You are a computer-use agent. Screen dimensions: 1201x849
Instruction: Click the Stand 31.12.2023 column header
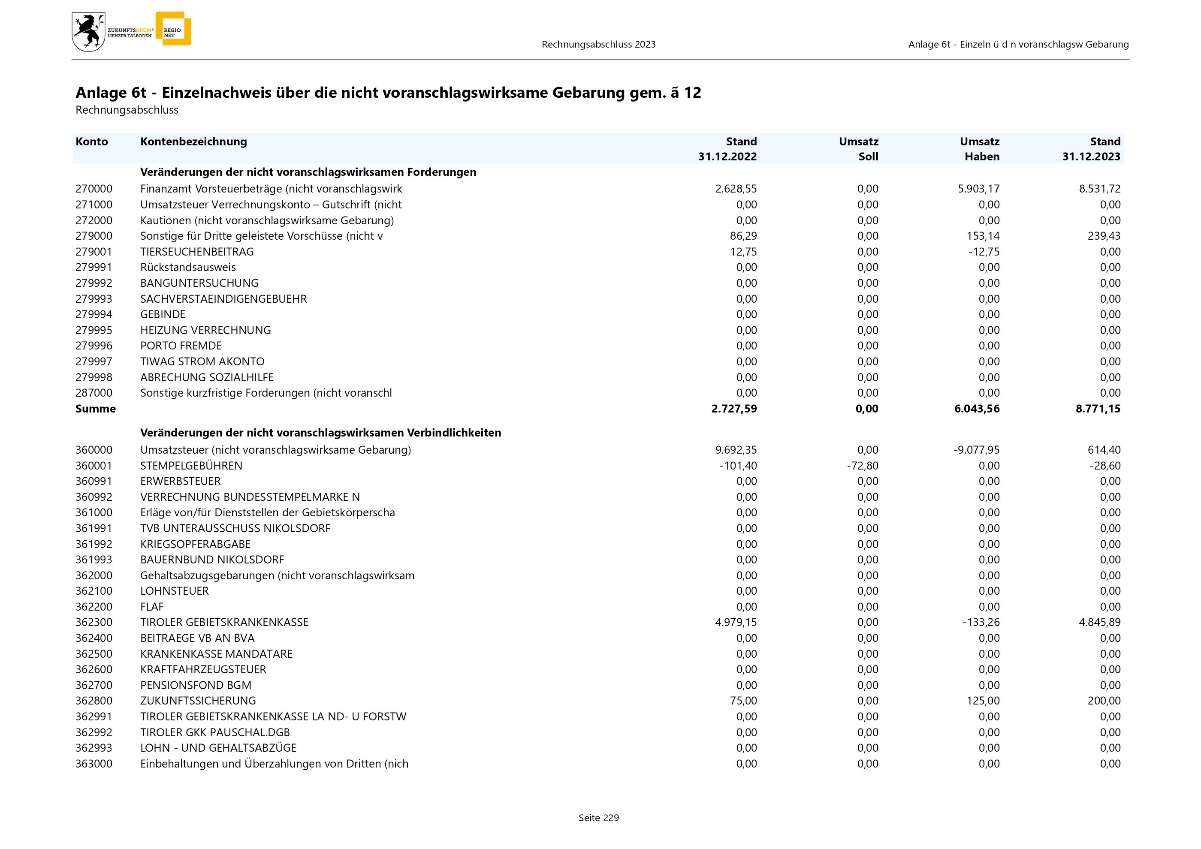coord(1092,149)
